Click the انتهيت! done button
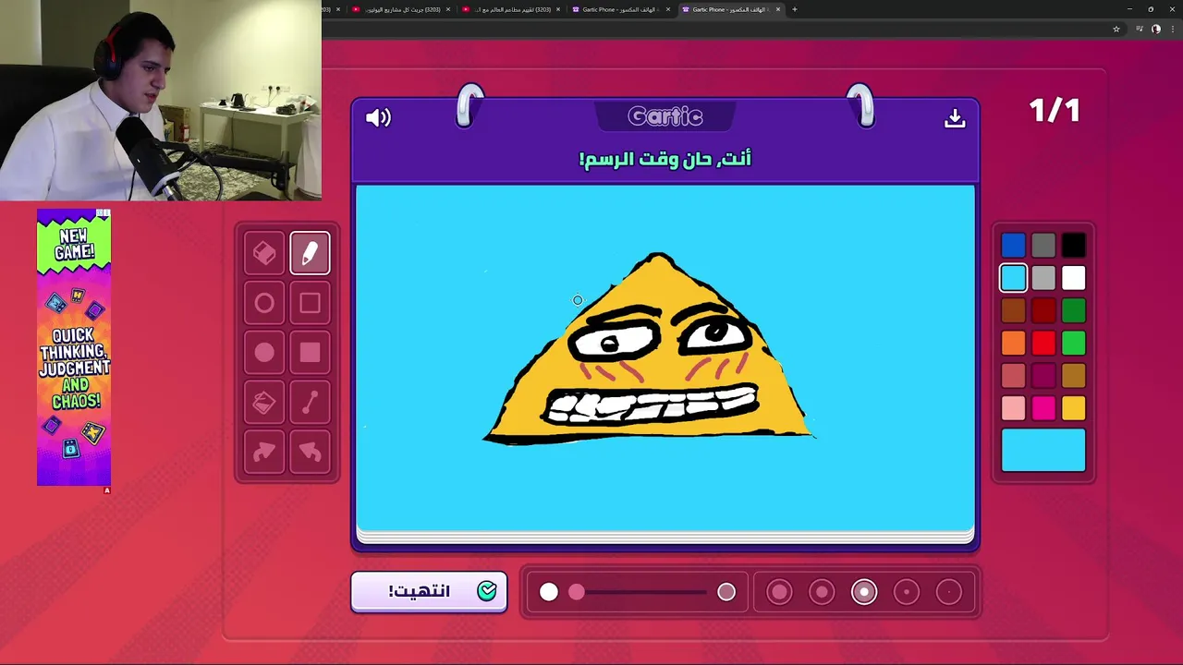1183x665 pixels. [429, 591]
